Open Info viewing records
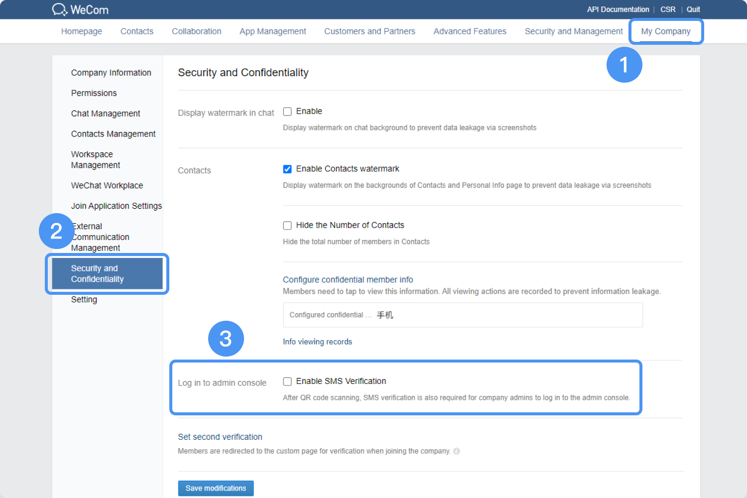This screenshot has width=747, height=498. tap(317, 342)
